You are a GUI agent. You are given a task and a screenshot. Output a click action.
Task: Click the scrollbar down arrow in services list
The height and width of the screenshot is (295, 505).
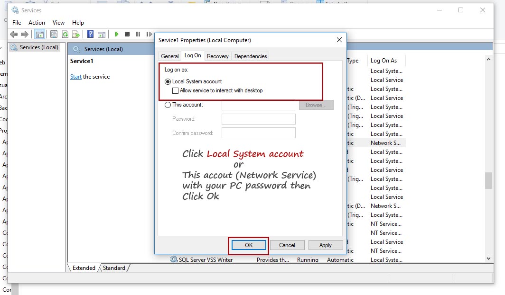coord(488,259)
